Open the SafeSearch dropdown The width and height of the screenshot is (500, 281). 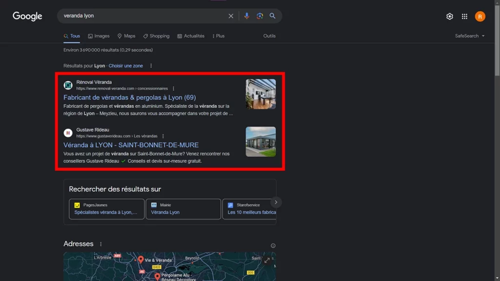(469, 36)
